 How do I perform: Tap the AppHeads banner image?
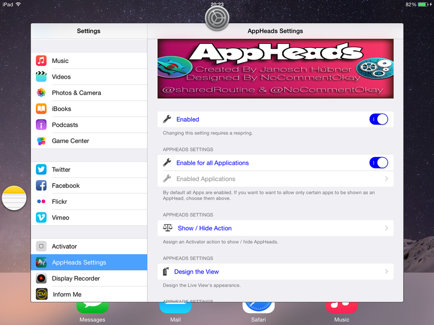(276, 69)
